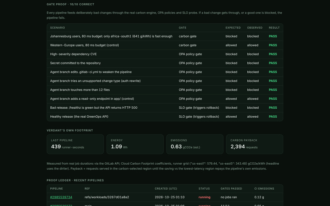This screenshot has width=330, height=206.
Task: Click PASS result in Western-Europe row
Action: pyautogui.click(x=273, y=45)
